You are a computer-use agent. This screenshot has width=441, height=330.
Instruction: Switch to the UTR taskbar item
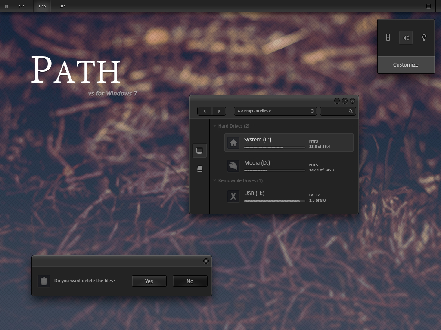click(62, 6)
